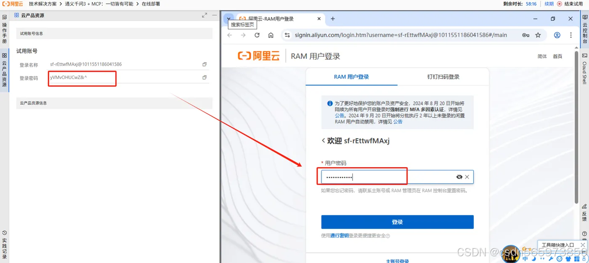Image resolution: width=589 pixels, height=263 pixels.
Task: Switch to the 钉钉扫码登录 tab
Action: (443, 77)
